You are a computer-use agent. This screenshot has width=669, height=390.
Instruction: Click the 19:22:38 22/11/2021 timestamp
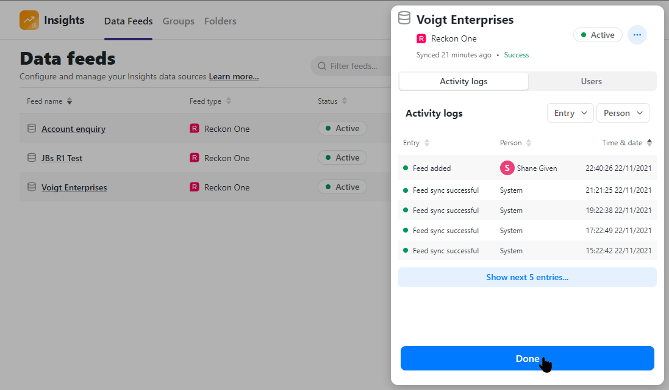(x=618, y=211)
